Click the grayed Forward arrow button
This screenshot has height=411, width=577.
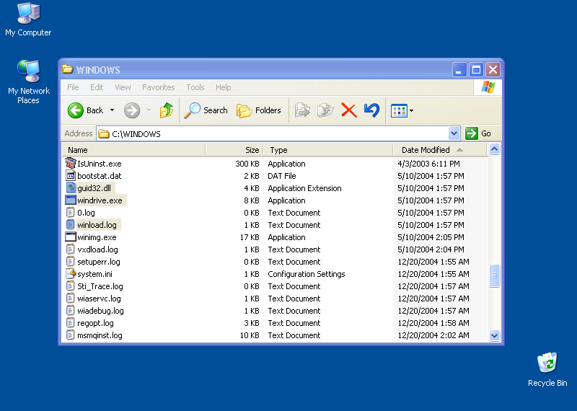[x=132, y=110]
